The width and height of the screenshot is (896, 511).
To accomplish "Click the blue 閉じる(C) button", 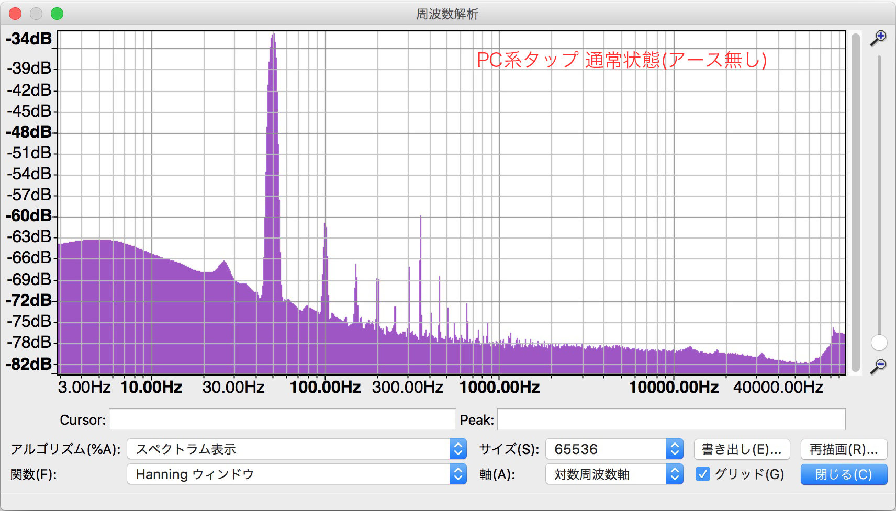I will tap(843, 474).
